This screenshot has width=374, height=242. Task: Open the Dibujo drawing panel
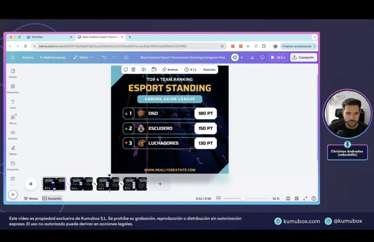[x=13, y=150]
